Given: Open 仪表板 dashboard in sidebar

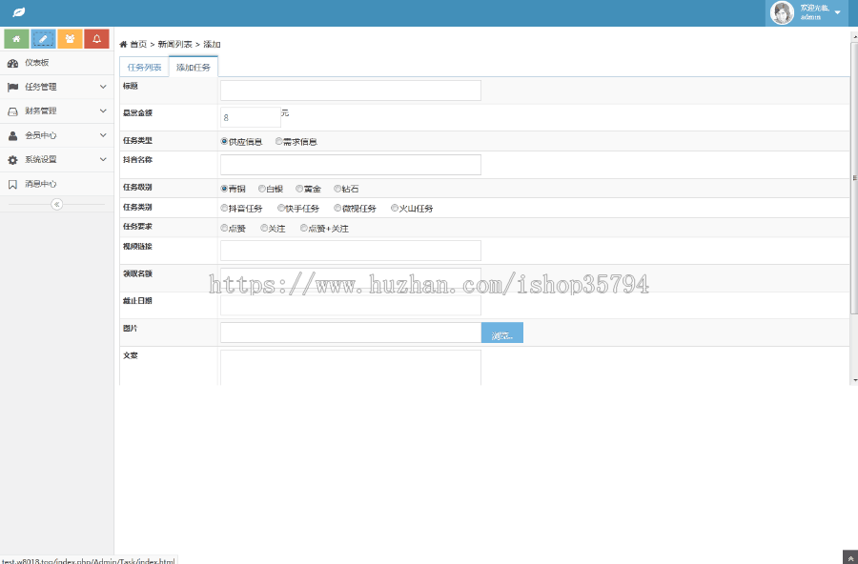Looking at the screenshot, I should [57, 63].
